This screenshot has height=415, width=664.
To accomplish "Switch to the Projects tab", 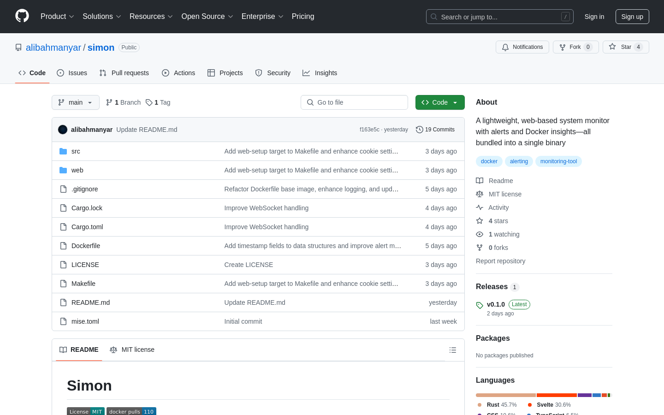I will tap(225, 73).
